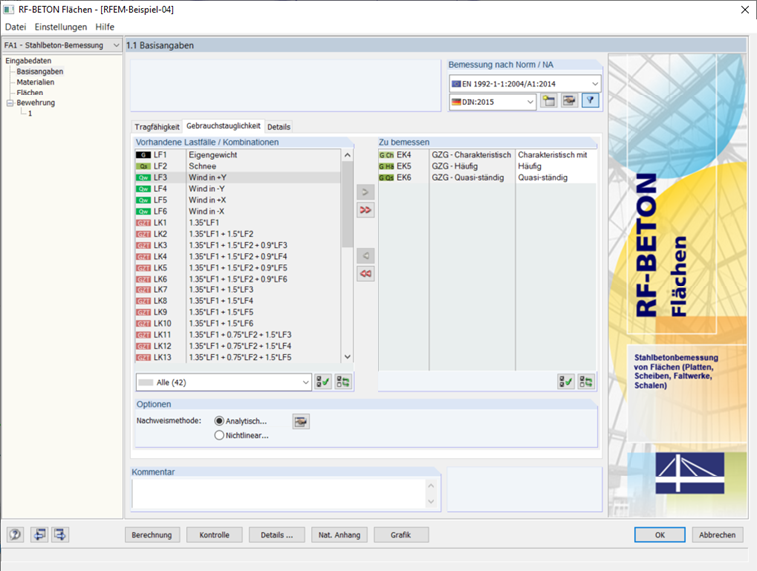The image size is (757, 571).
Task: Switch to the Gebrauchstauglichkeit tab
Action: click(223, 126)
